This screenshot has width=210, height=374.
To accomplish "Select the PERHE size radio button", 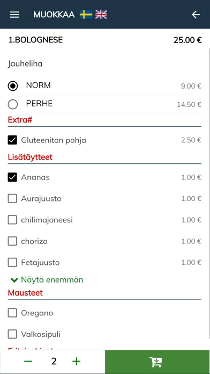I will 13,104.
